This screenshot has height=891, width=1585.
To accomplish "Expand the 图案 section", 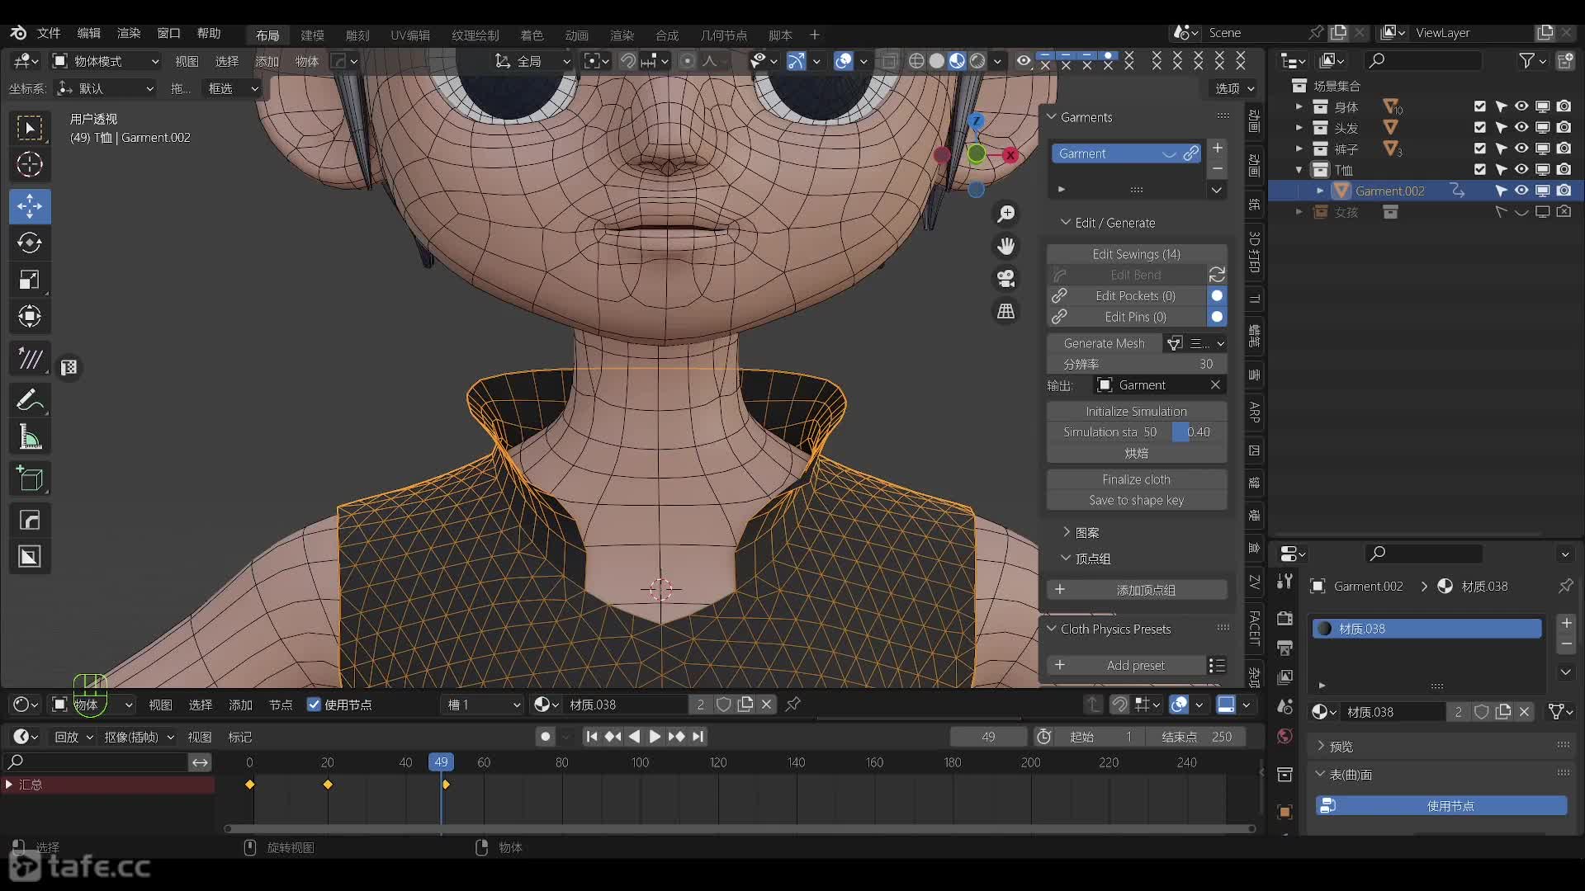I will [x=1066, y=533].
